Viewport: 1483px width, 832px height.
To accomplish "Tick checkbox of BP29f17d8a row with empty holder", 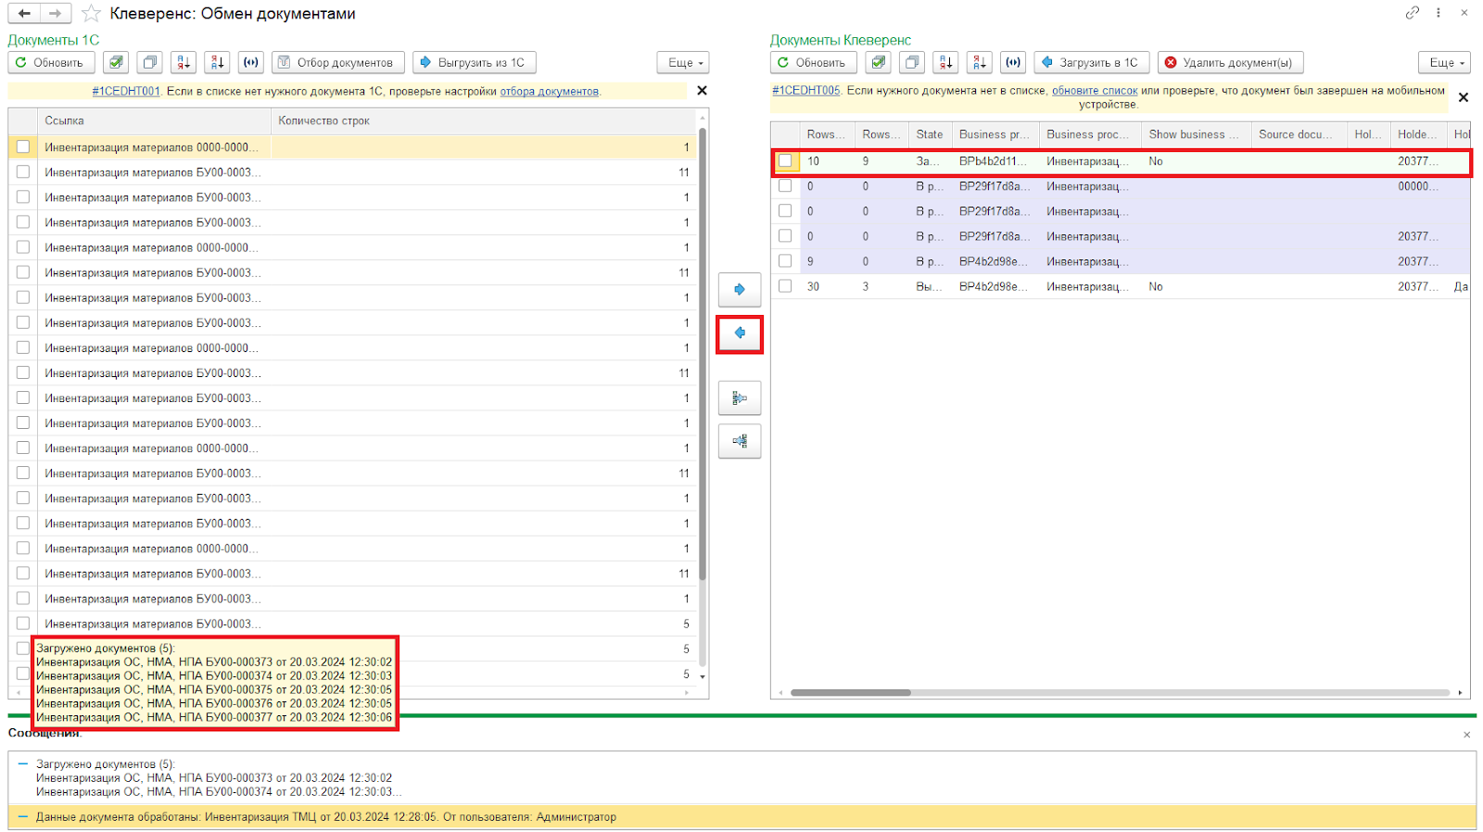I will coord(785,210).
